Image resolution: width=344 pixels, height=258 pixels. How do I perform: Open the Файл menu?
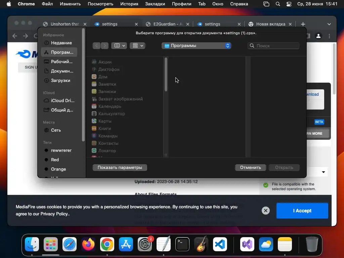tap(47, 4)
